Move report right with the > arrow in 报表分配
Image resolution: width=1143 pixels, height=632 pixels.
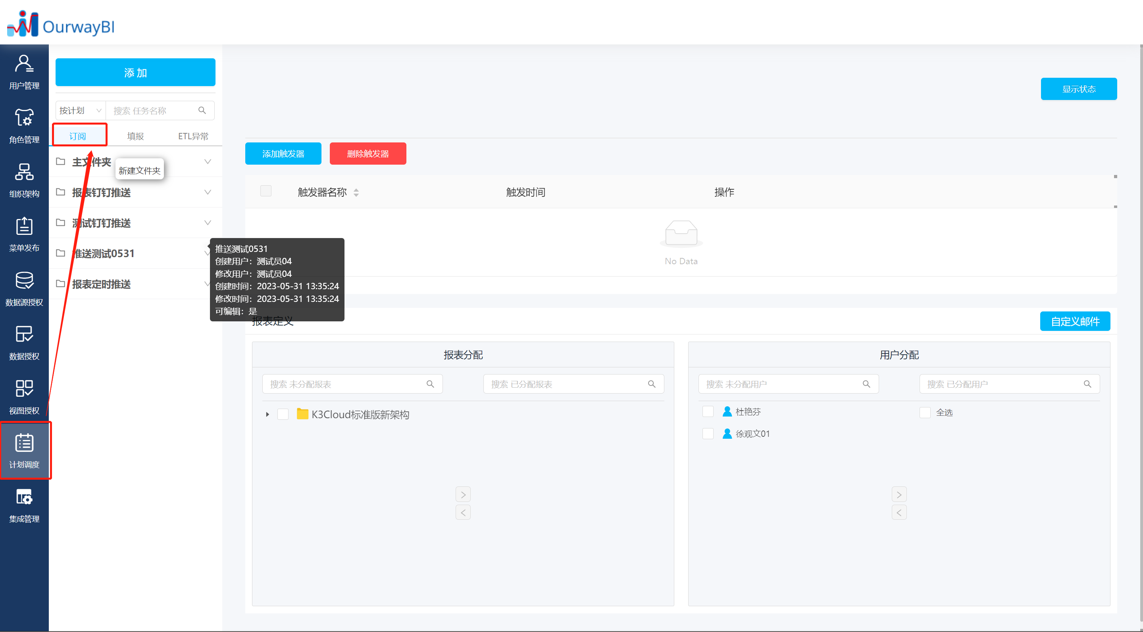tap(463, 494)
